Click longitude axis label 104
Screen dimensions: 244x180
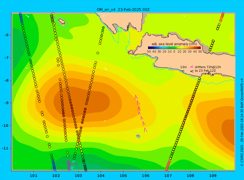point(101,176)
